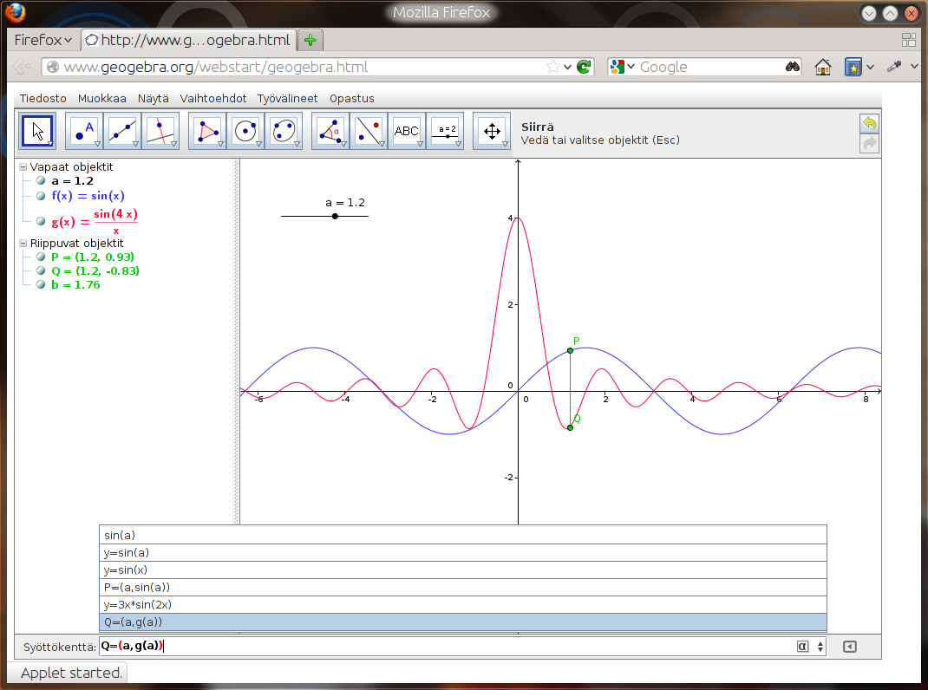Toggle visibility of f(x) = sin(x)
The height and width of the screenshot is (690, 928).
[41, 196]
